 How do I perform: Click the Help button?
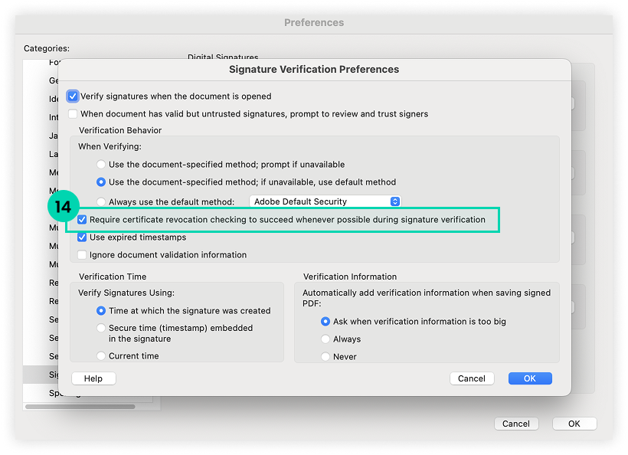click(x=93, y=378)
